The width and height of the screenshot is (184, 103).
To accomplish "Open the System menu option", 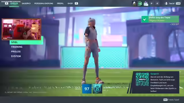I will coord(16,56).
